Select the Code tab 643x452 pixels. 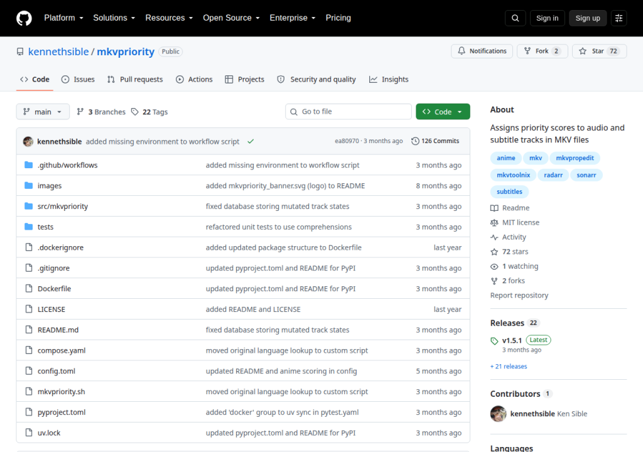[x=35, y=79]
